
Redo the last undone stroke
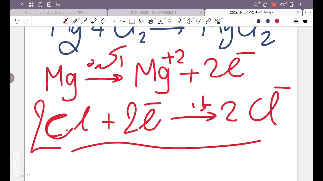click(x=26, y=21)
